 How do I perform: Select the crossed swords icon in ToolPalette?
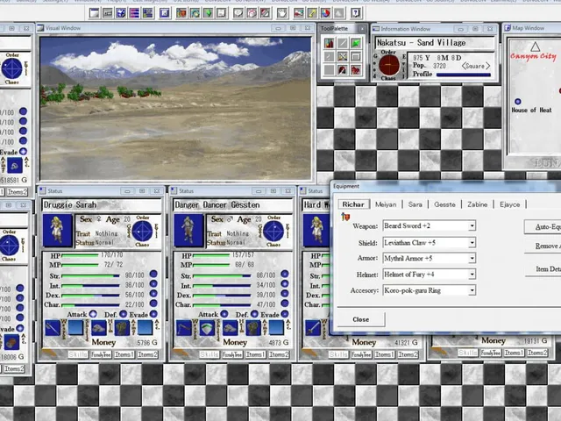pos(343,56)
